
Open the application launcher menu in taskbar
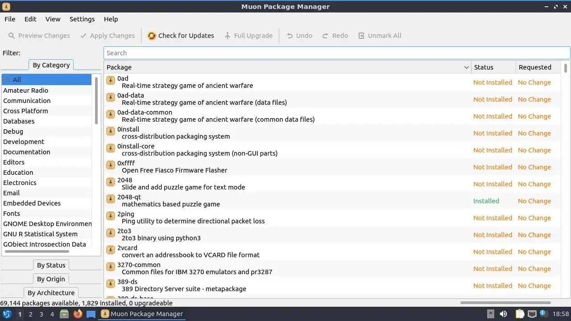tap(7, 314)
